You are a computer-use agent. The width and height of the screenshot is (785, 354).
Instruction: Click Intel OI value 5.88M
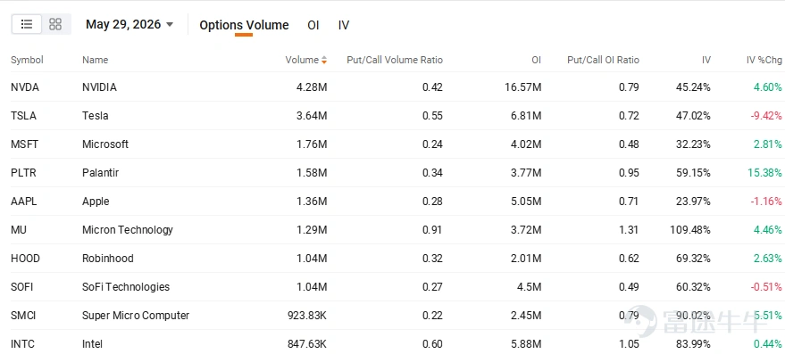tap(526, 344)
